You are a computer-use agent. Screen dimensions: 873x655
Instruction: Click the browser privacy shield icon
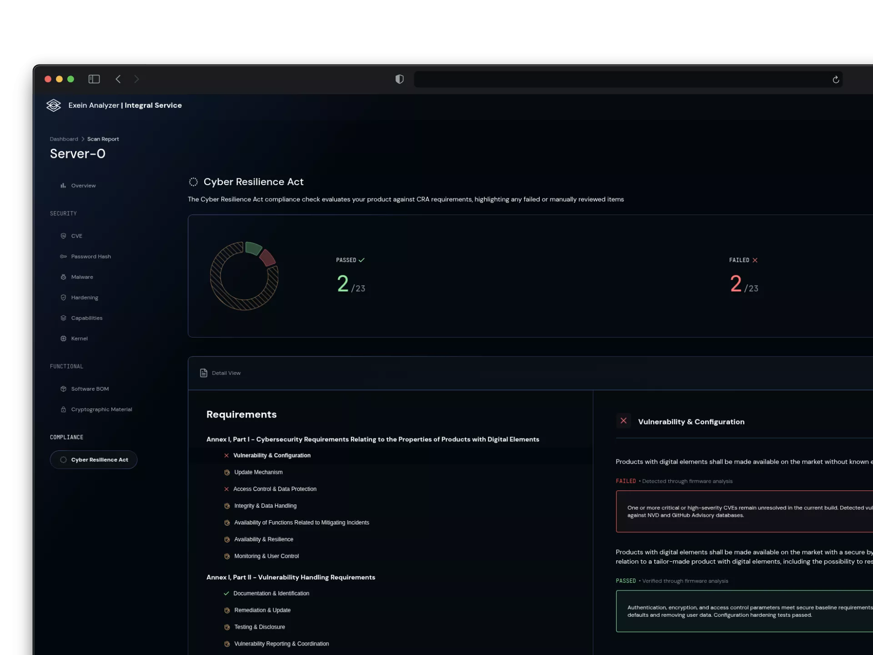coord(399,79)
